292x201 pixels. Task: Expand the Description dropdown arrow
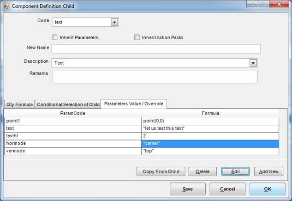(x=253, y=62)
